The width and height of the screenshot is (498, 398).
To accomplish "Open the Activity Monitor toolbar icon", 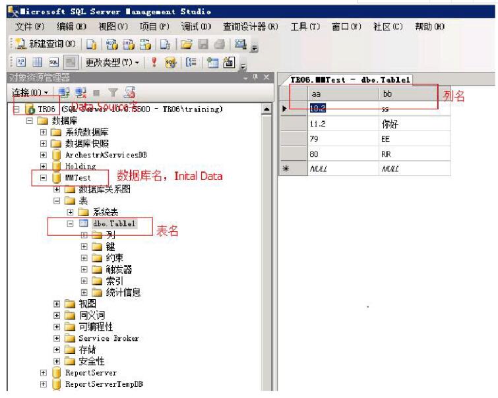I will coord(240,44).
